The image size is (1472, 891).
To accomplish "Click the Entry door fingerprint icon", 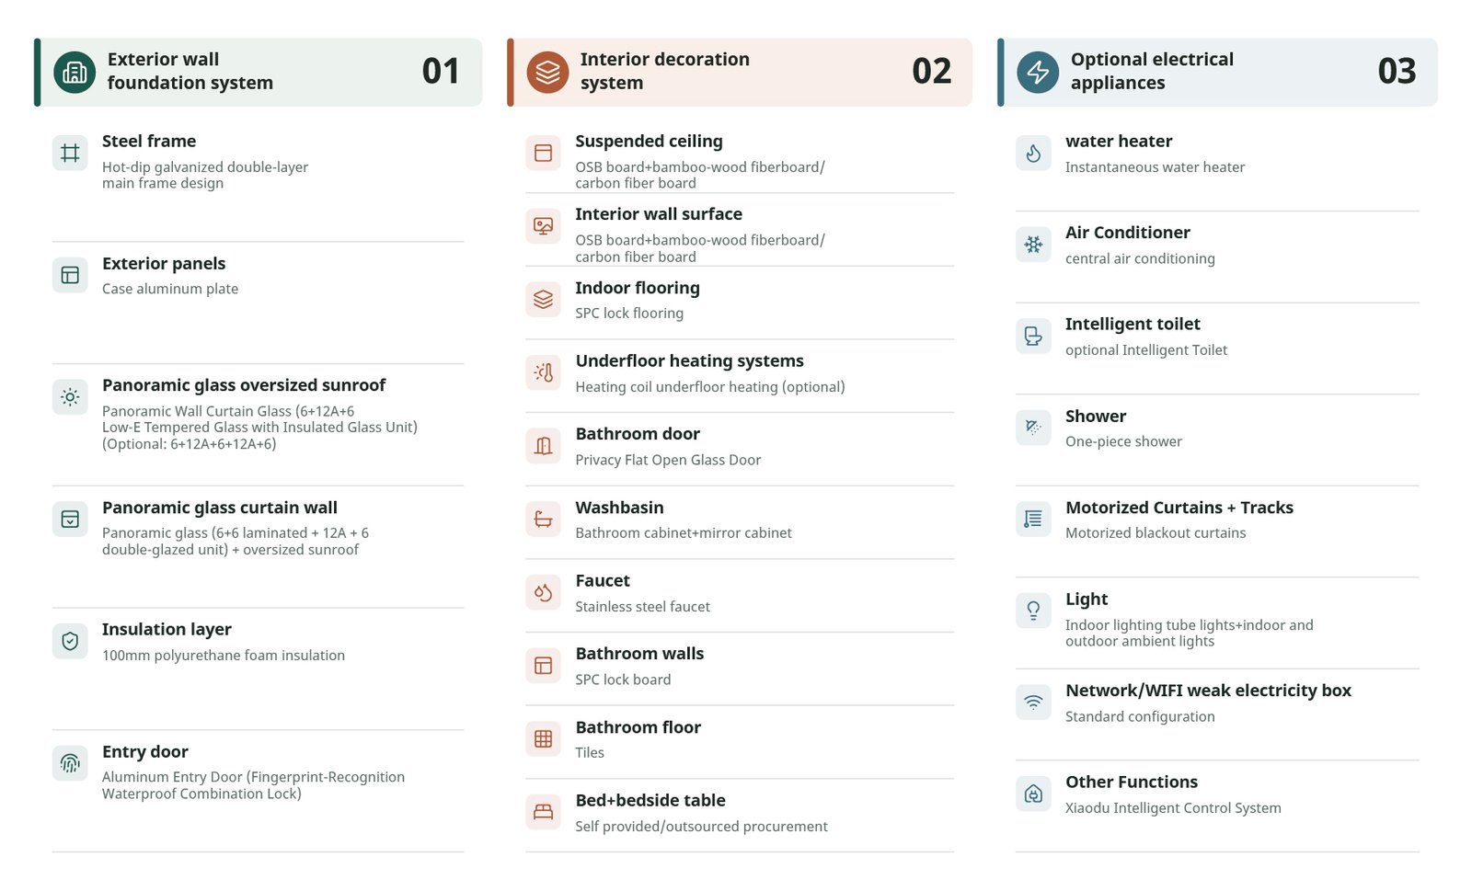I will pos(70,763).
